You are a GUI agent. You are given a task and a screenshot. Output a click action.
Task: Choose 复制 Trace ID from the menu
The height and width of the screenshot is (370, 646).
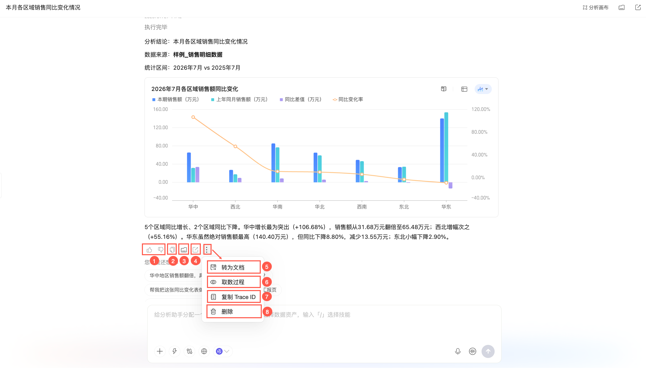(234, 297)
